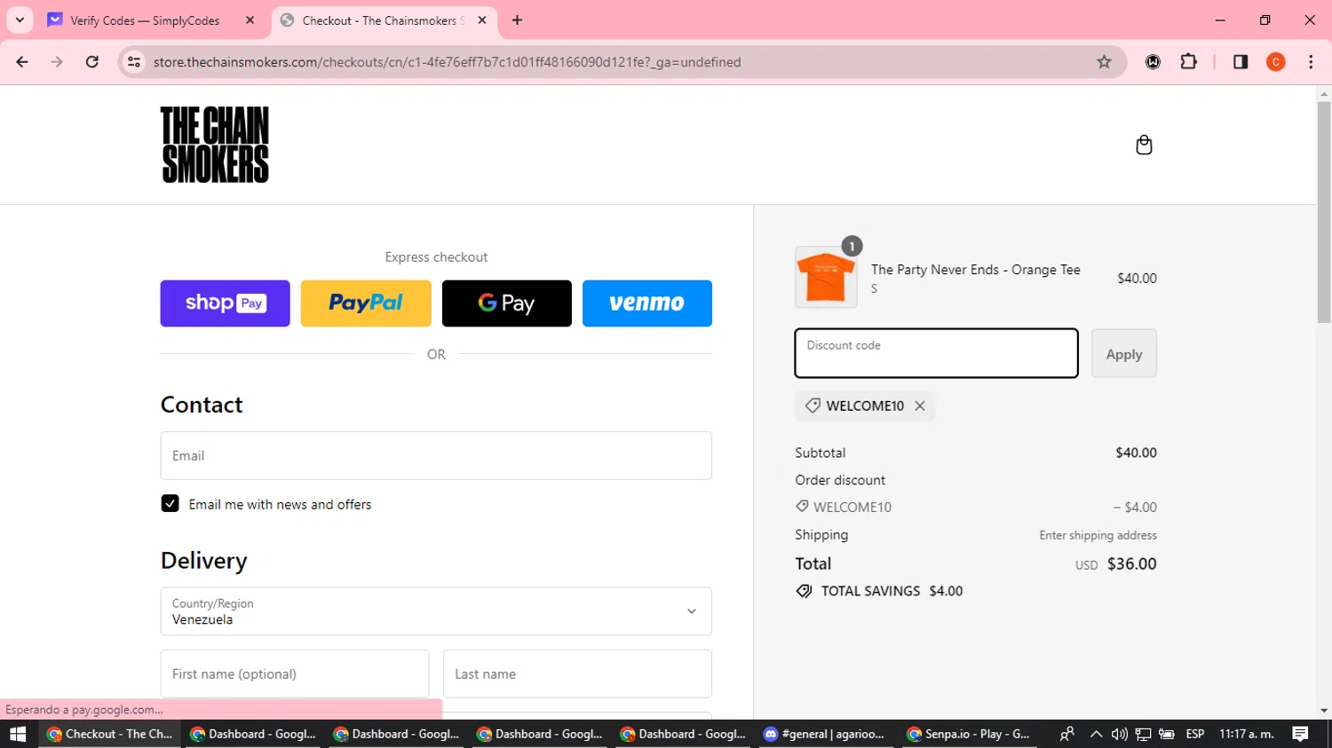The image size is (1332, 748).
Task: Open the extension icon next to the bookmark star
Action: point(1153,62)
